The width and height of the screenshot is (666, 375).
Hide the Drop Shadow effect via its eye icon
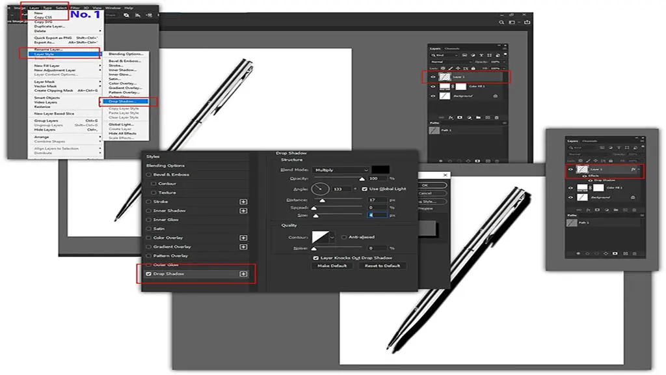tap(590, 180)
